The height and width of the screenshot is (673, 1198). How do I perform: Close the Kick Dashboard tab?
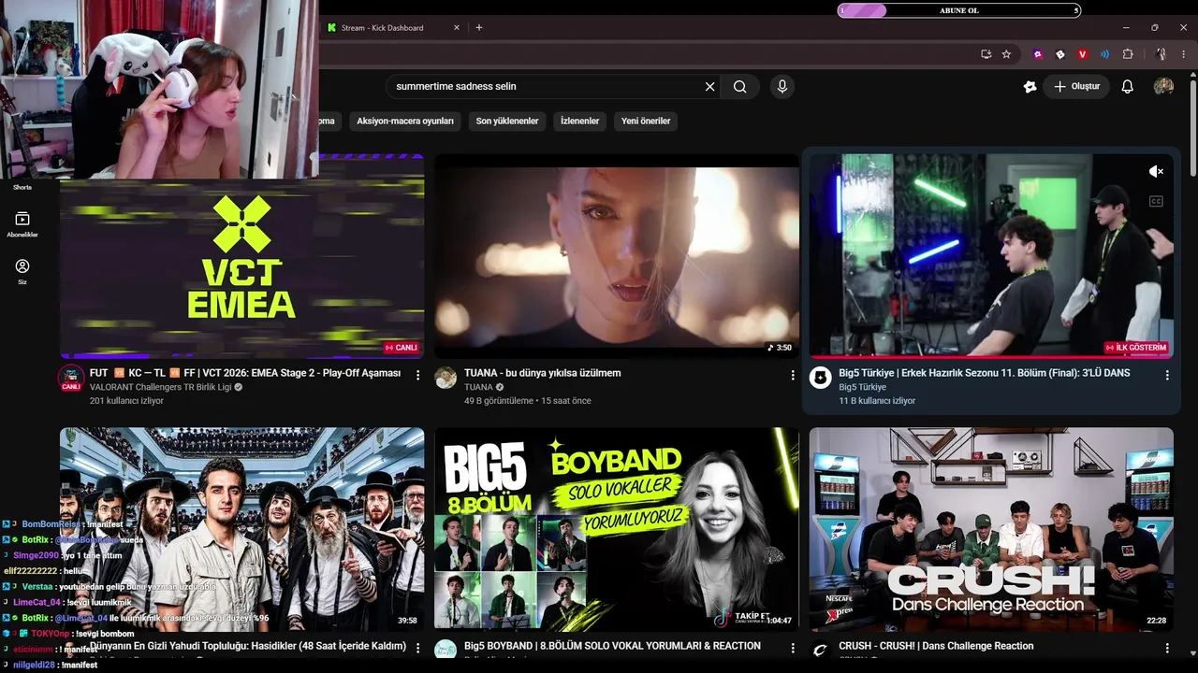(x=457, y=28)
